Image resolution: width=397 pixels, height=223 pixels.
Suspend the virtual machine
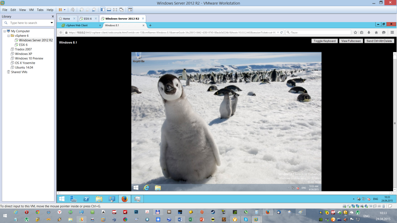point(60,9)
